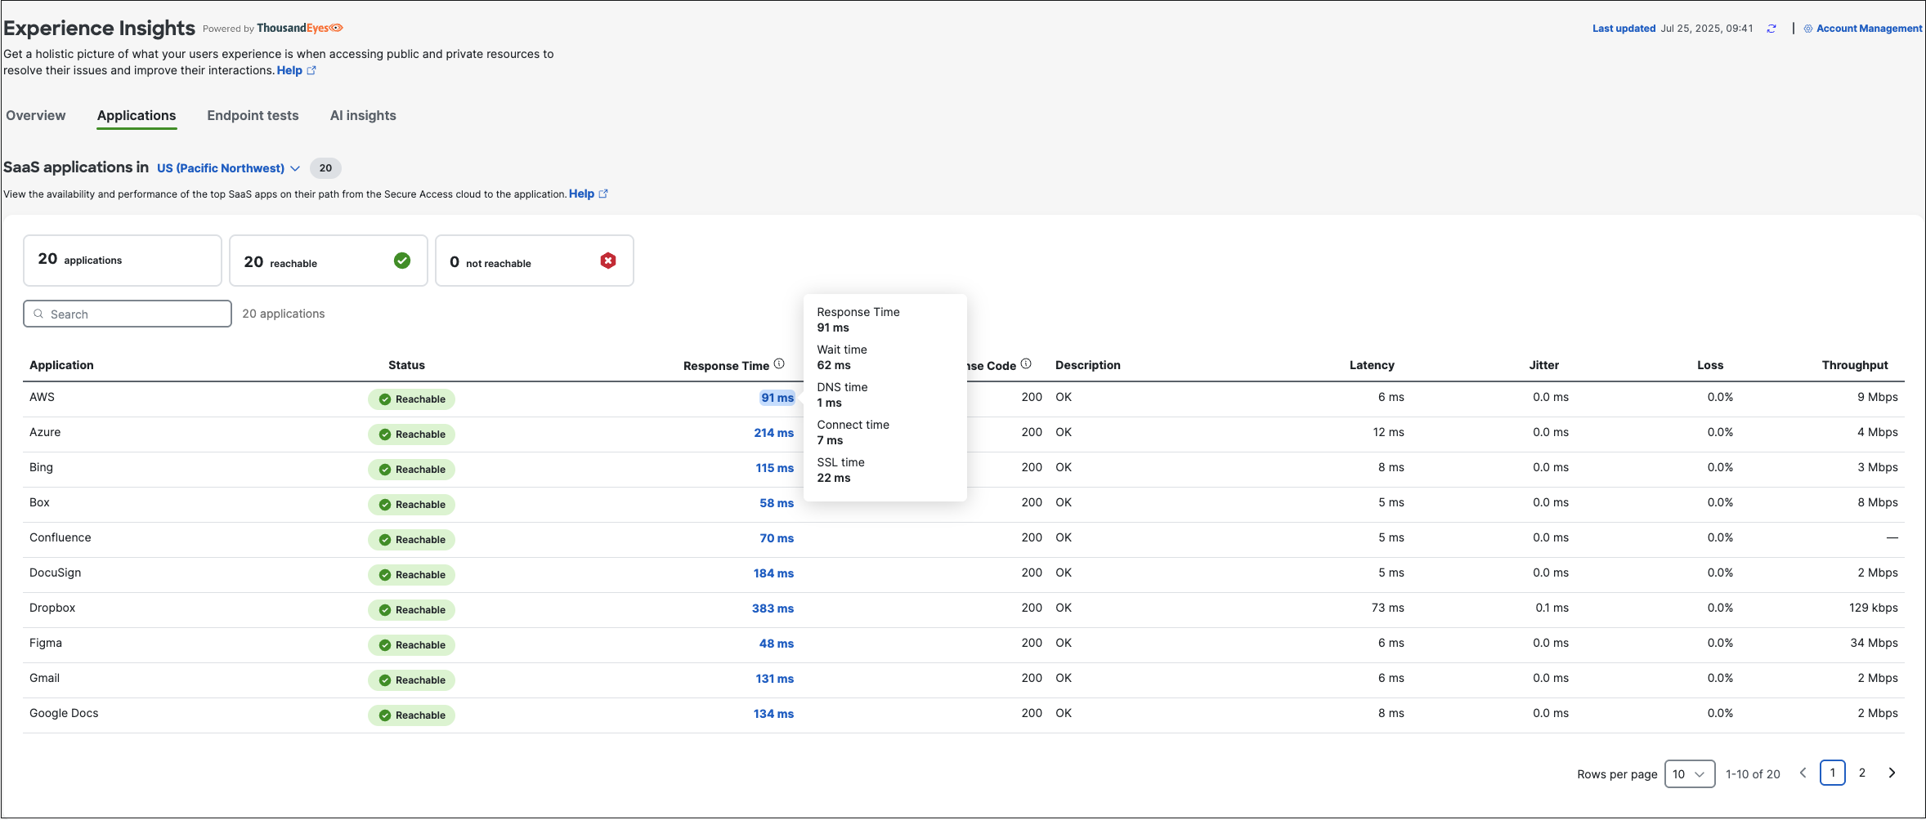Click the green check icon on reachable card

pyautogui.click(x=402, y=261)
